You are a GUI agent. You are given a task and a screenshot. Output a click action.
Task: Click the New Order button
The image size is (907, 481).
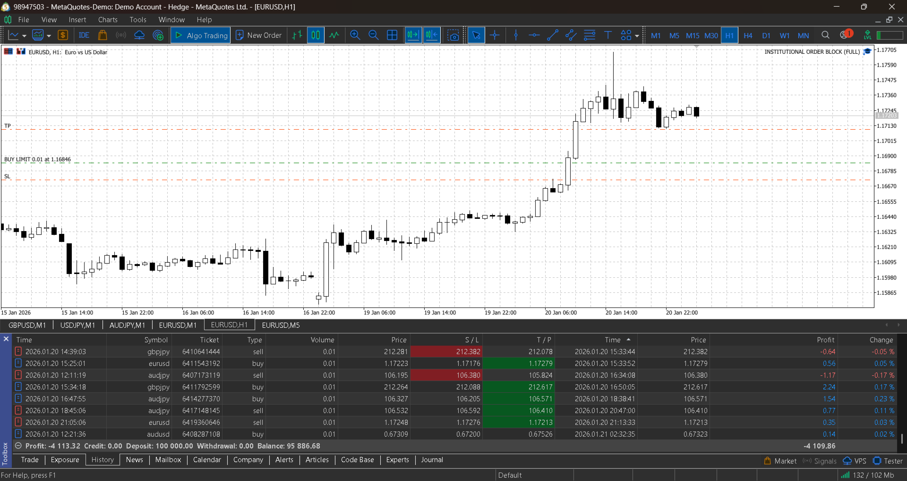pyautogui.click(x=259, y=35)
